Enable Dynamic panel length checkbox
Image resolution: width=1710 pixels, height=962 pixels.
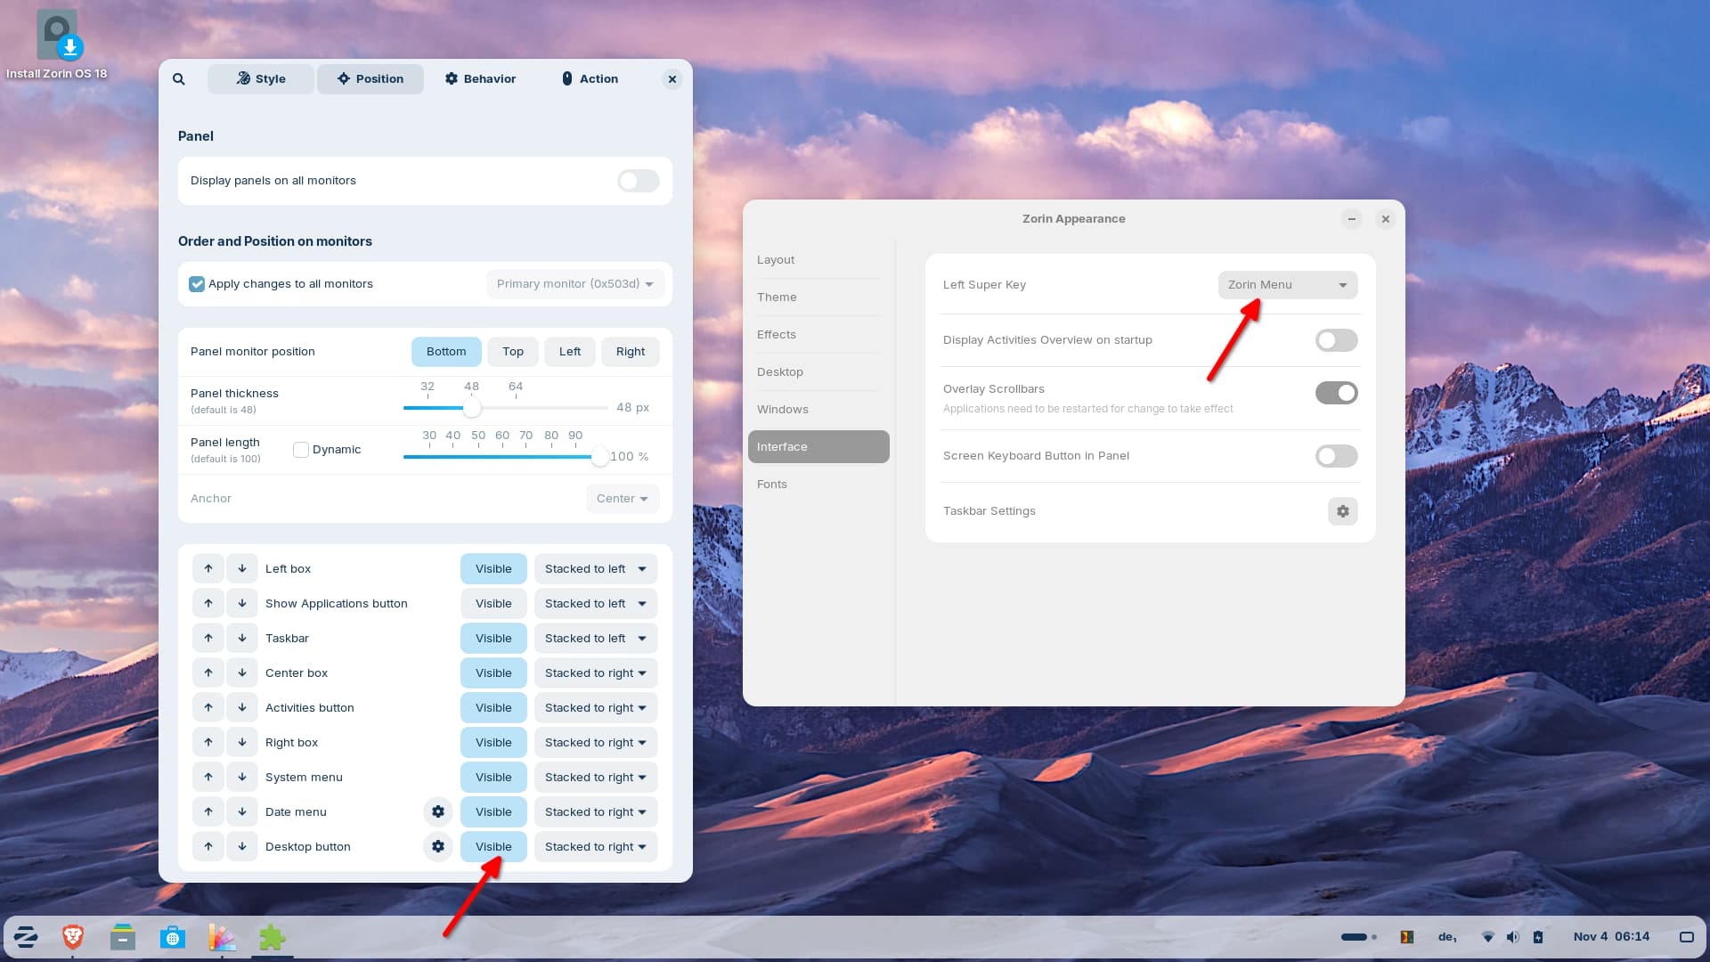point(301,450)
